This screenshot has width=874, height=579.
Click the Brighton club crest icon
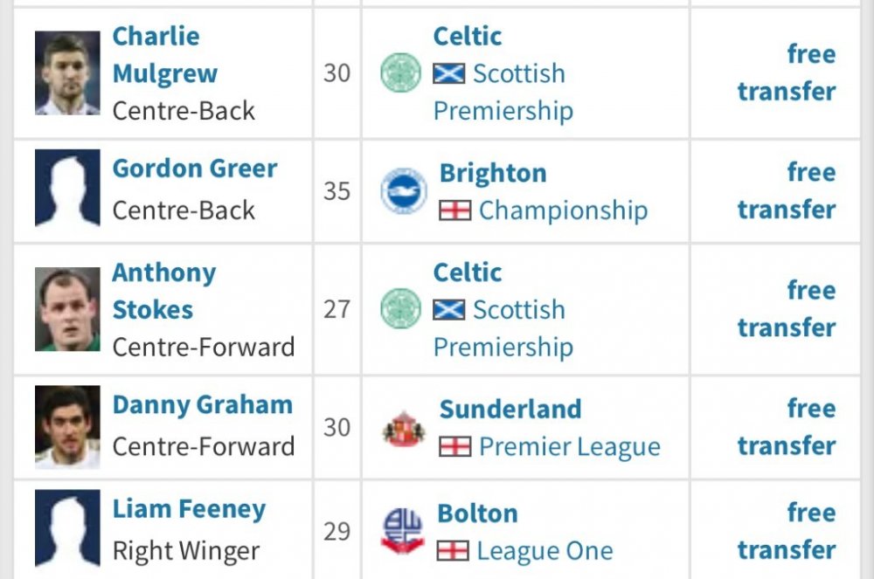tap(404, 191)
